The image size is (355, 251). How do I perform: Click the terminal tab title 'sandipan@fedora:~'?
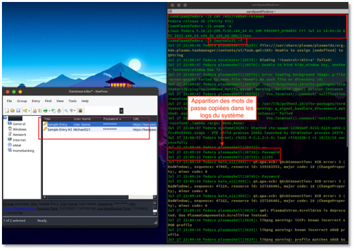[x=261, y=11]
